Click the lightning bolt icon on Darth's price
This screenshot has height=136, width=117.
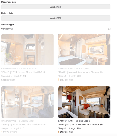(59, 80)
